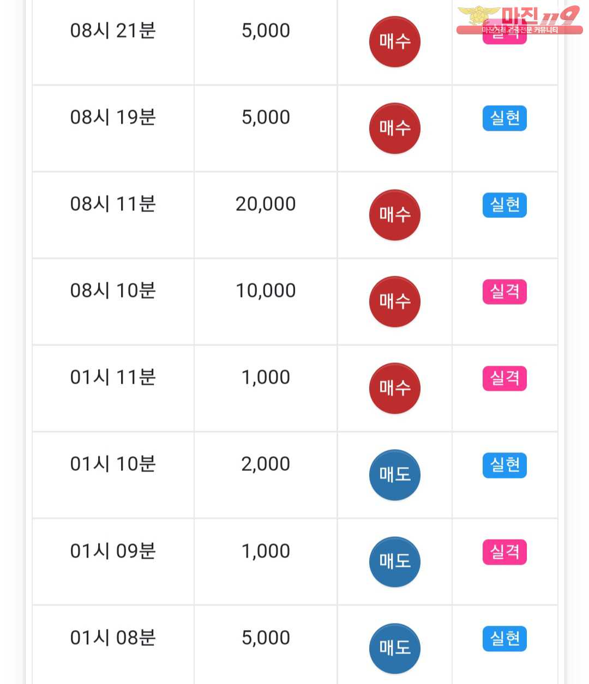Click the red 매수 badge for 08시 19분

395,128
